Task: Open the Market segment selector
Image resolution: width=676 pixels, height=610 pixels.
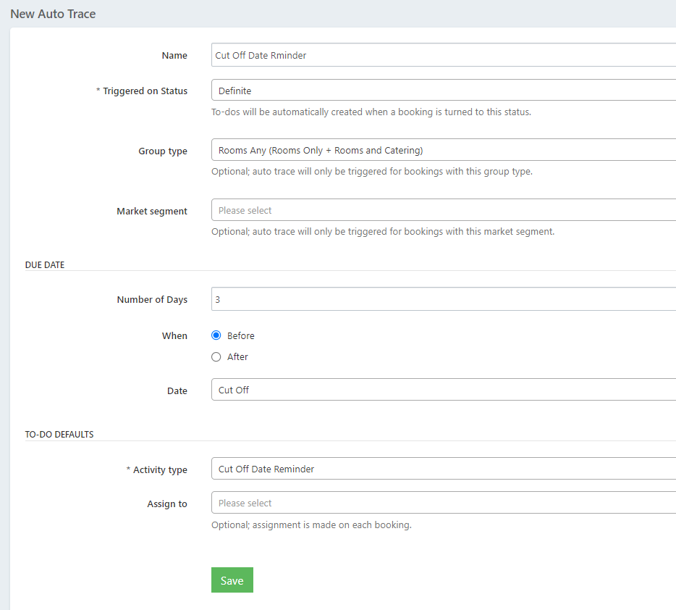Action: (x=443, y=210)
